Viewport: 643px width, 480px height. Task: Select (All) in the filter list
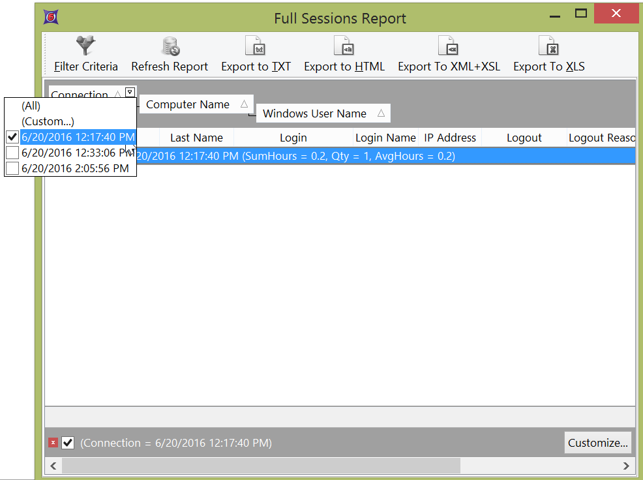(31, 106)
